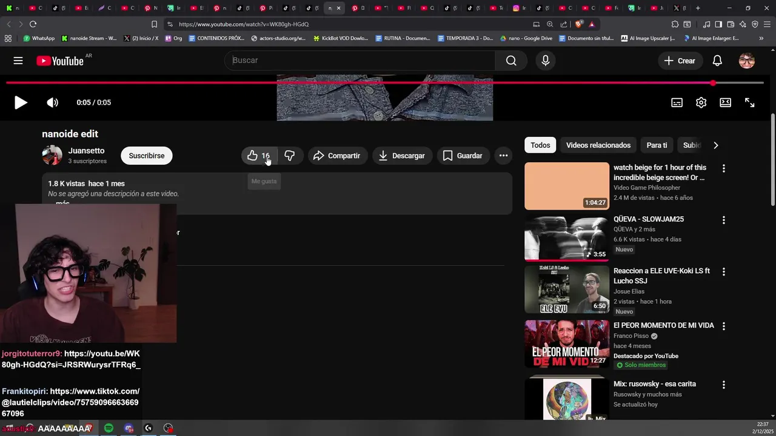This screenshot has width=776, height=436.
Task: Go back in browser history
Action: tap(8, 24)
